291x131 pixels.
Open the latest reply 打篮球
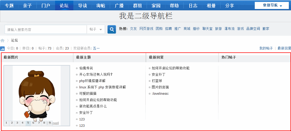[157, 81]
